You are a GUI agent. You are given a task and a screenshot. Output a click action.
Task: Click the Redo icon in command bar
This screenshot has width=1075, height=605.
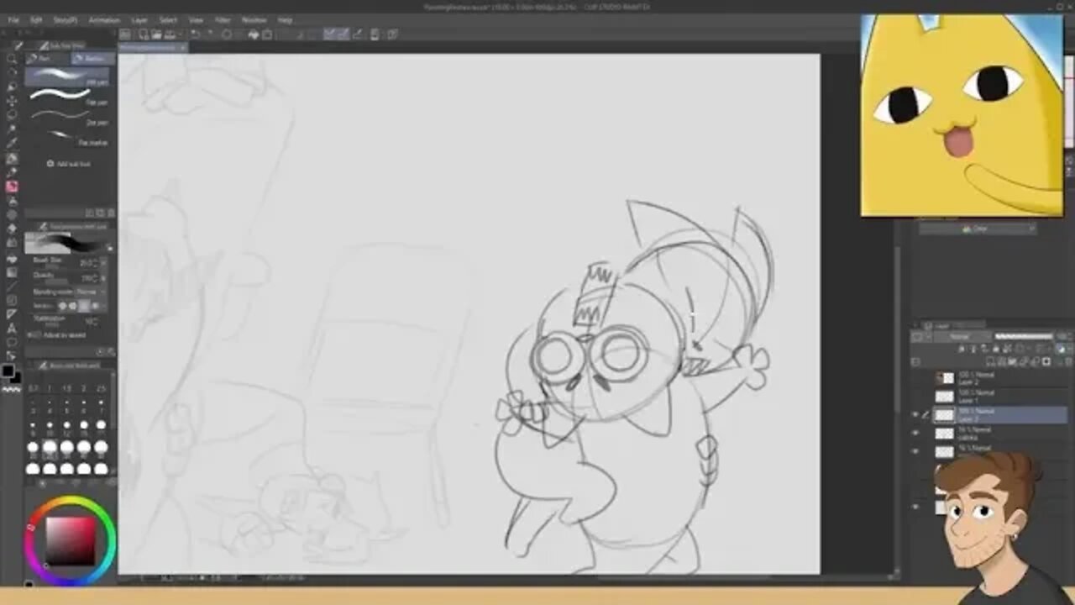tap(210, 34)
